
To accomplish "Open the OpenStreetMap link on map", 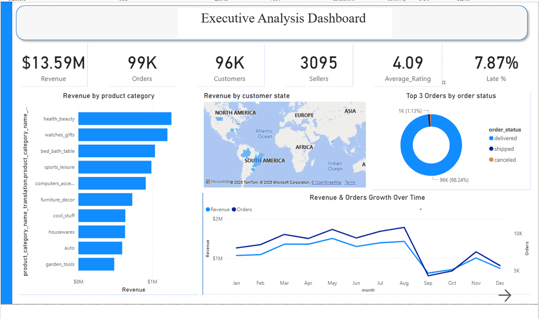I will coord(326,183).
